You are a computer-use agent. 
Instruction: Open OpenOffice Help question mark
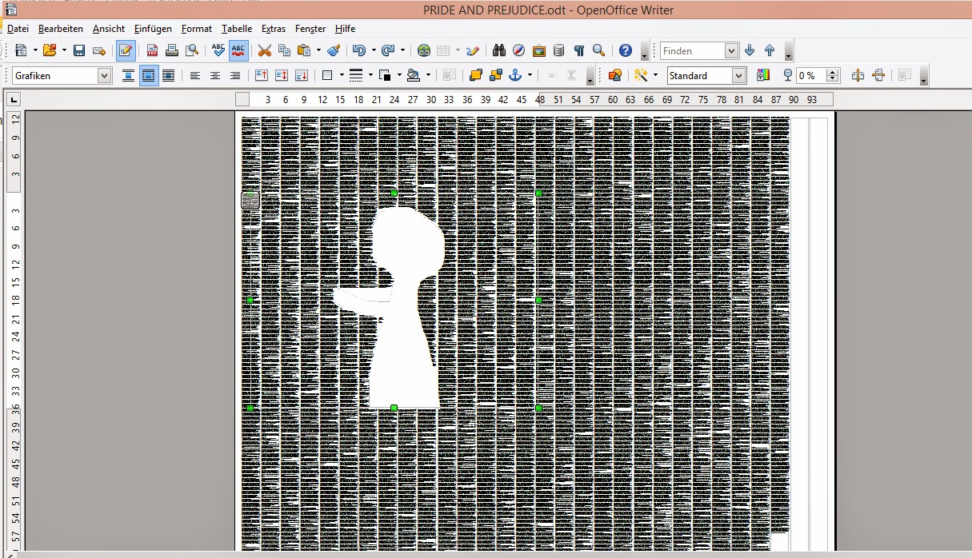[626, 50]
